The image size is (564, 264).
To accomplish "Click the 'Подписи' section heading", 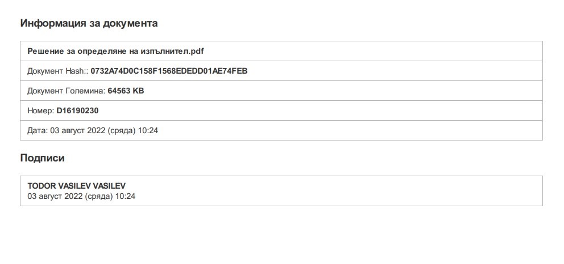I will coord(42,158).
